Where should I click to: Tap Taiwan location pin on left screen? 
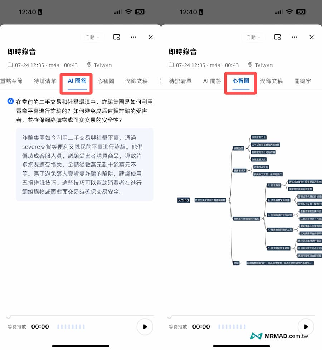(89, 65)
